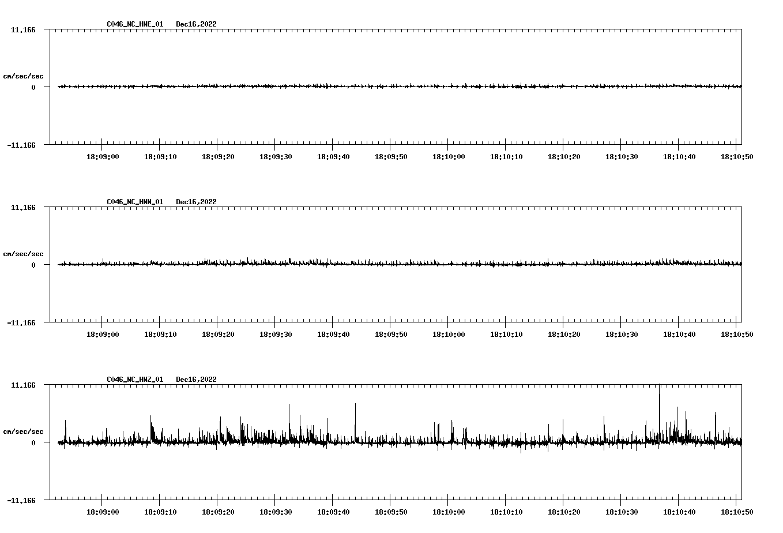Viewport: 783px width, 533px height.
Task: Click 18:10:00 time label under HNZ plot
Action: coord(449,512)
